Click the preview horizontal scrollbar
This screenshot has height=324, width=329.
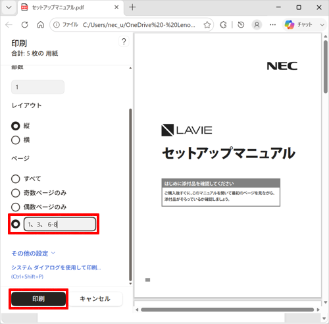[228, 310]
